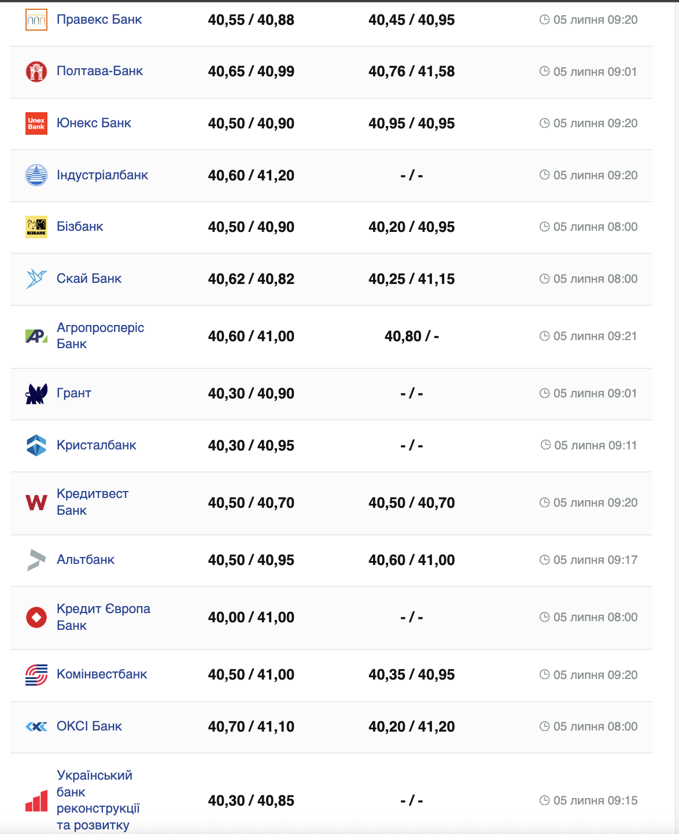
Task: Click the Кристалбанк crystal logo icon
Action: (36, 445)
